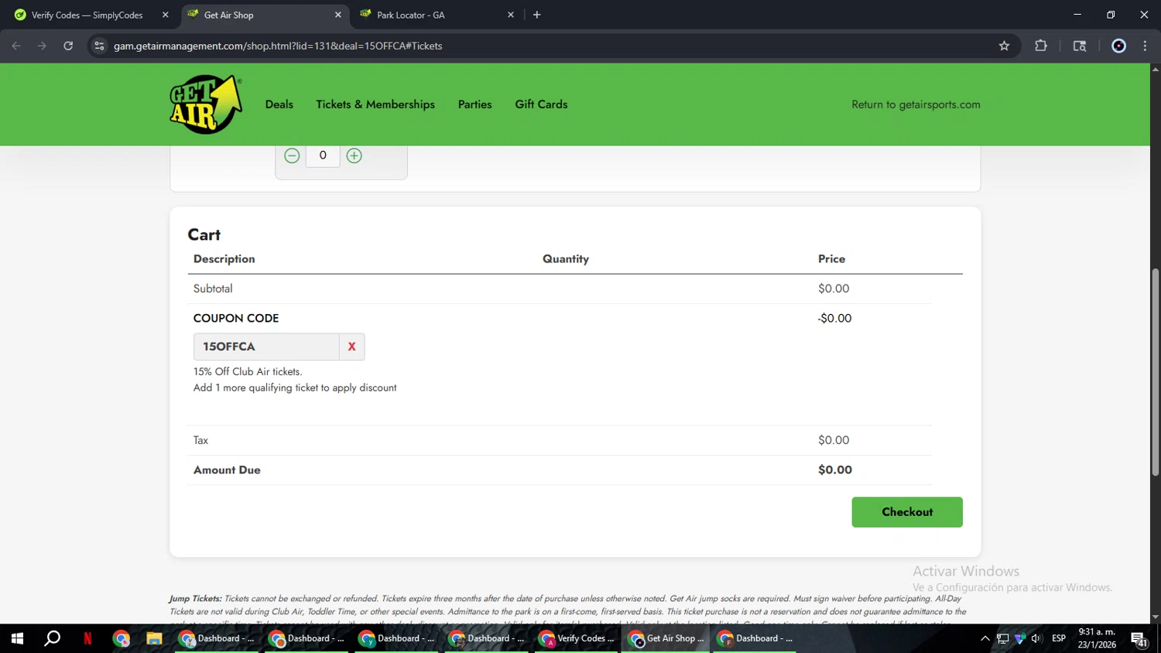Viewport: 1161px width, 653px height.
Task: Close the Park Locator tab
Action: click(511, 15)
